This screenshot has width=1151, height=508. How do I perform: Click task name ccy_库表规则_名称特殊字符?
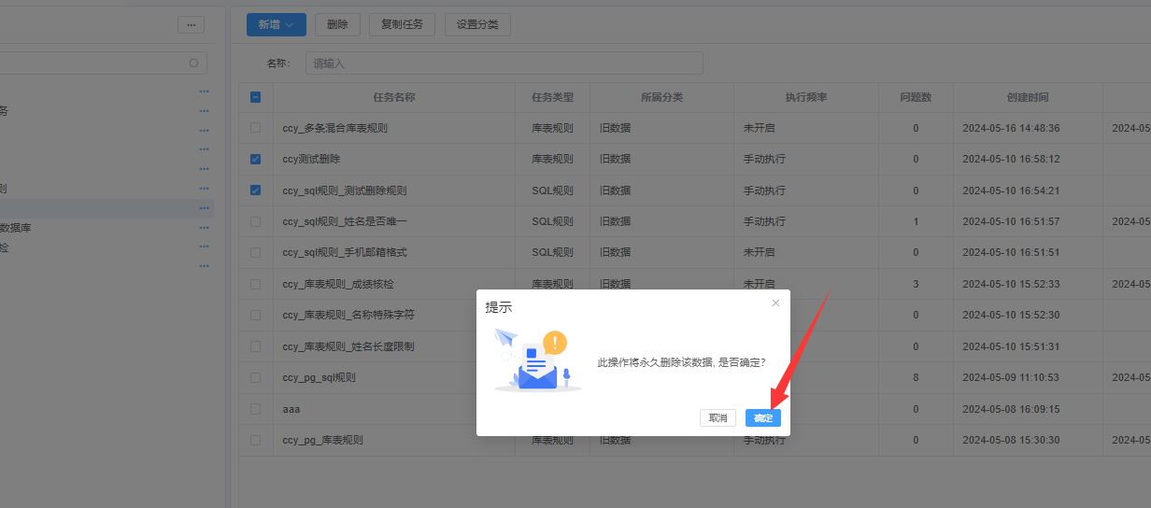point(348,315)
